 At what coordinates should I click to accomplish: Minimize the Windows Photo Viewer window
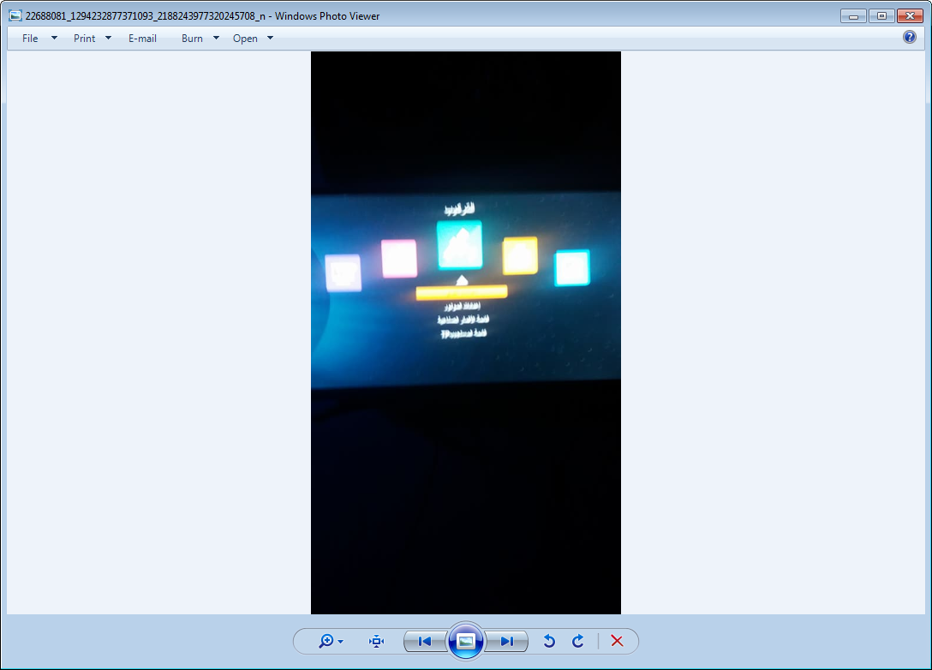pos(853,15)
